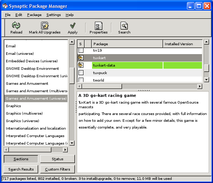Click package list scroll up arrow
This screenshot has width=213, height=183.
click(x=206, y=42)
